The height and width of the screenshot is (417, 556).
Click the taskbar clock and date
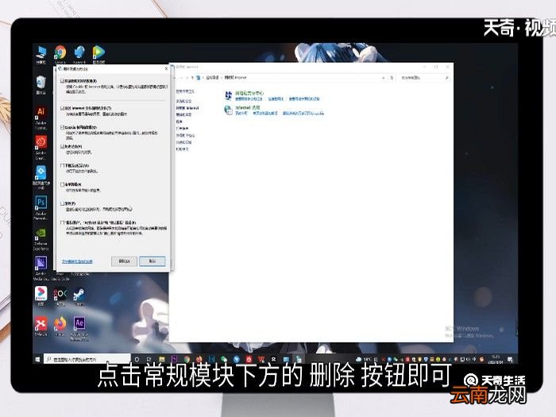pyautogui.click(x=496, y=359)
